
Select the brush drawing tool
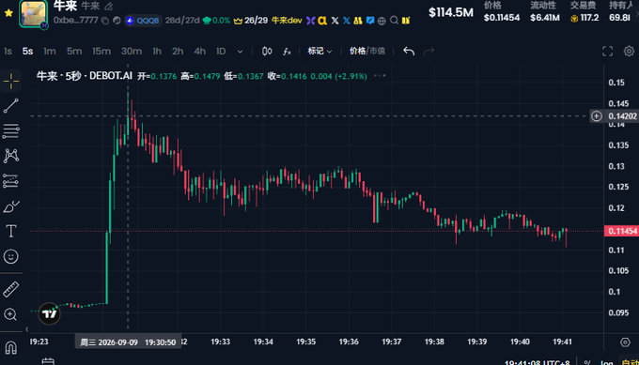tap(11, 206)
